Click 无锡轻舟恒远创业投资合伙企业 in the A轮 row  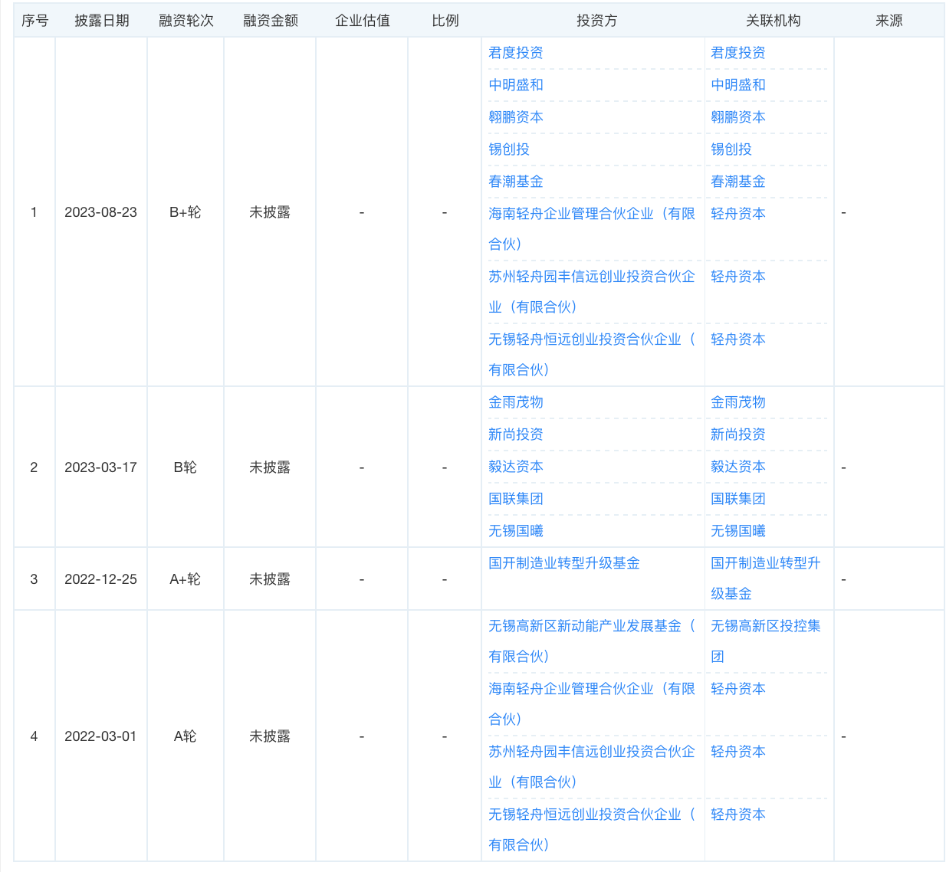[x=592, y=830]
